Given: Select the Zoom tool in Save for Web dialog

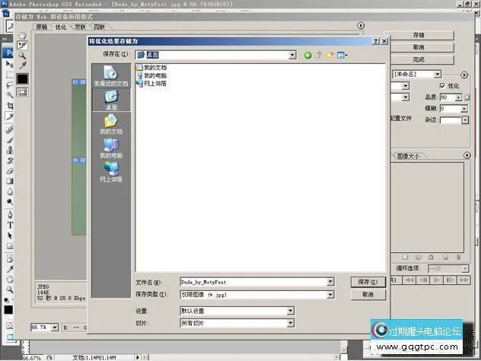Looking at the screenshot, I should pyautogui.click(x=22, y=56).
